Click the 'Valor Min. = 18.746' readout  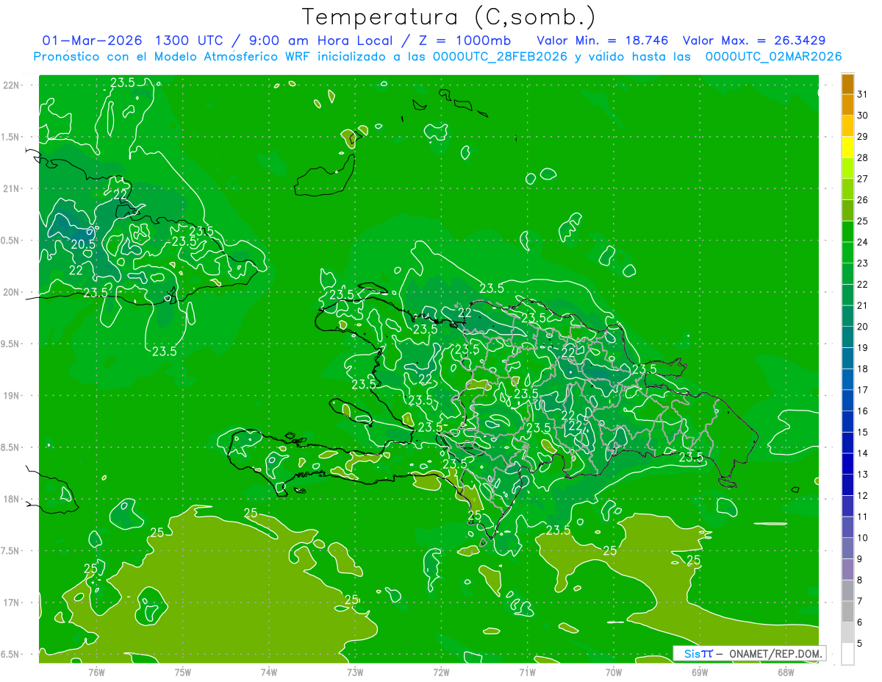coord(603,40)
